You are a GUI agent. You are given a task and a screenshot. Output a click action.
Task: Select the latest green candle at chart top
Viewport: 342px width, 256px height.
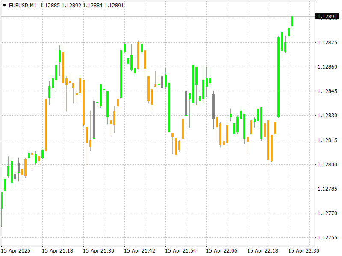[x=292, y=21]
